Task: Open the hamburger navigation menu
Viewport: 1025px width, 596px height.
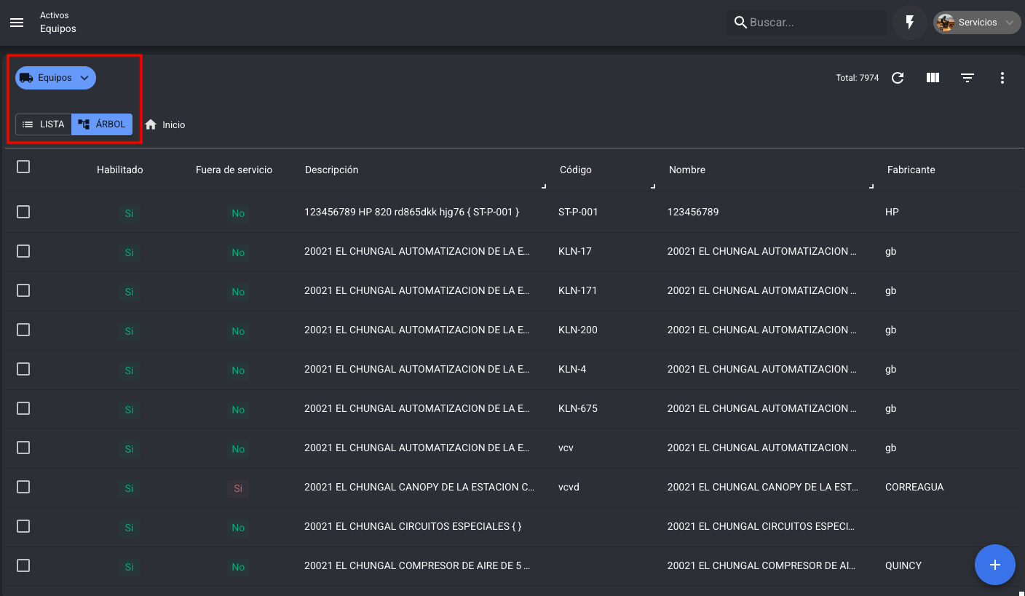Action: coord(17,23)
